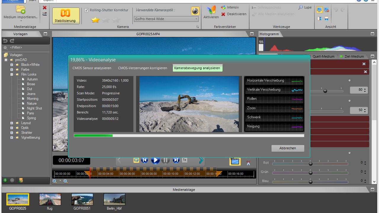Toggle the Rolling-Shutter Korrektur checkbox

[x=86, y=10]
